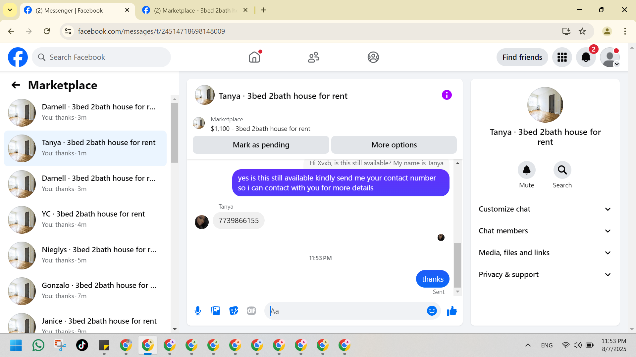
Task: Open the sticker picker icon
Action: pos(234,311)
